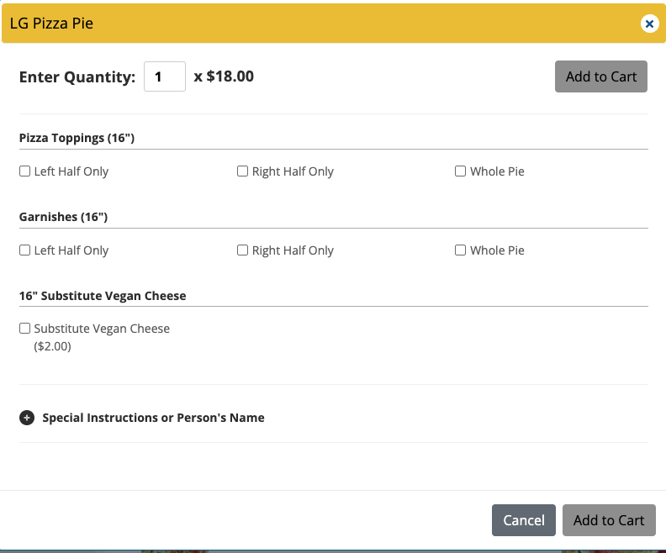Click the Enter Quantity input field
Screen dimensions: 666x553
pyautogui.click(x=164, y=76)
